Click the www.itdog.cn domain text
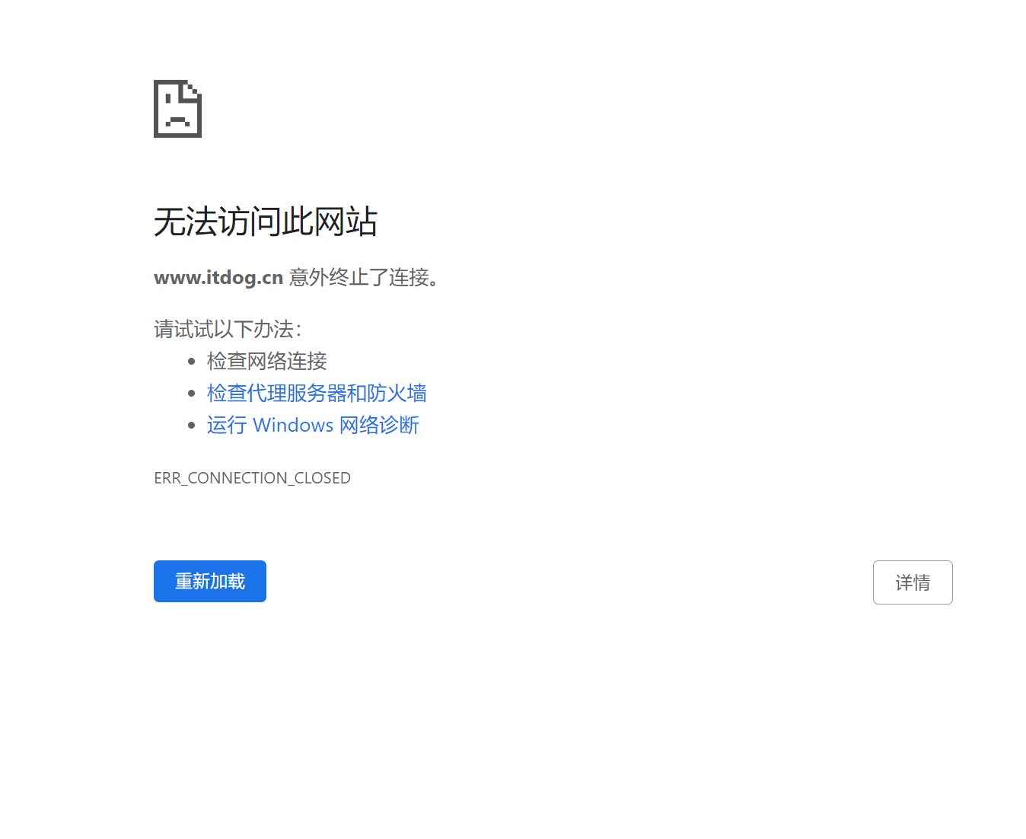The width and height of the screenshot is (1026, 839). [x=218, y=277]
